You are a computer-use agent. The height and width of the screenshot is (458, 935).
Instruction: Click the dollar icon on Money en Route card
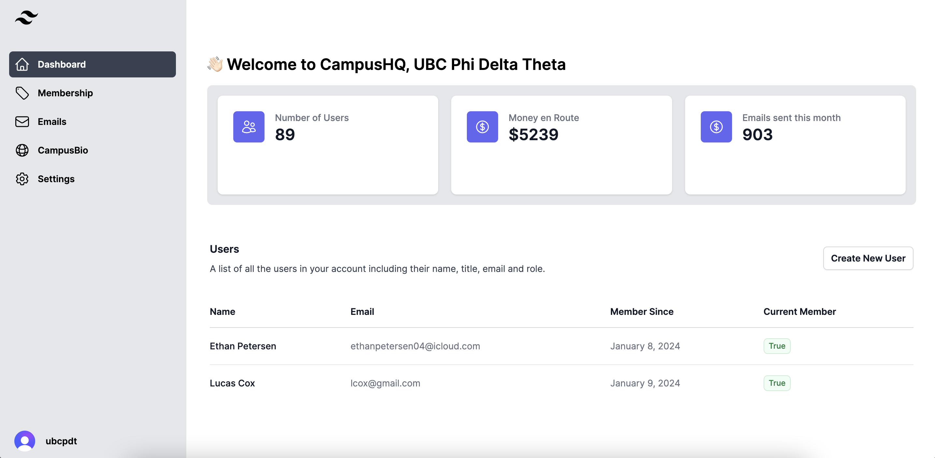click(482, 127)
